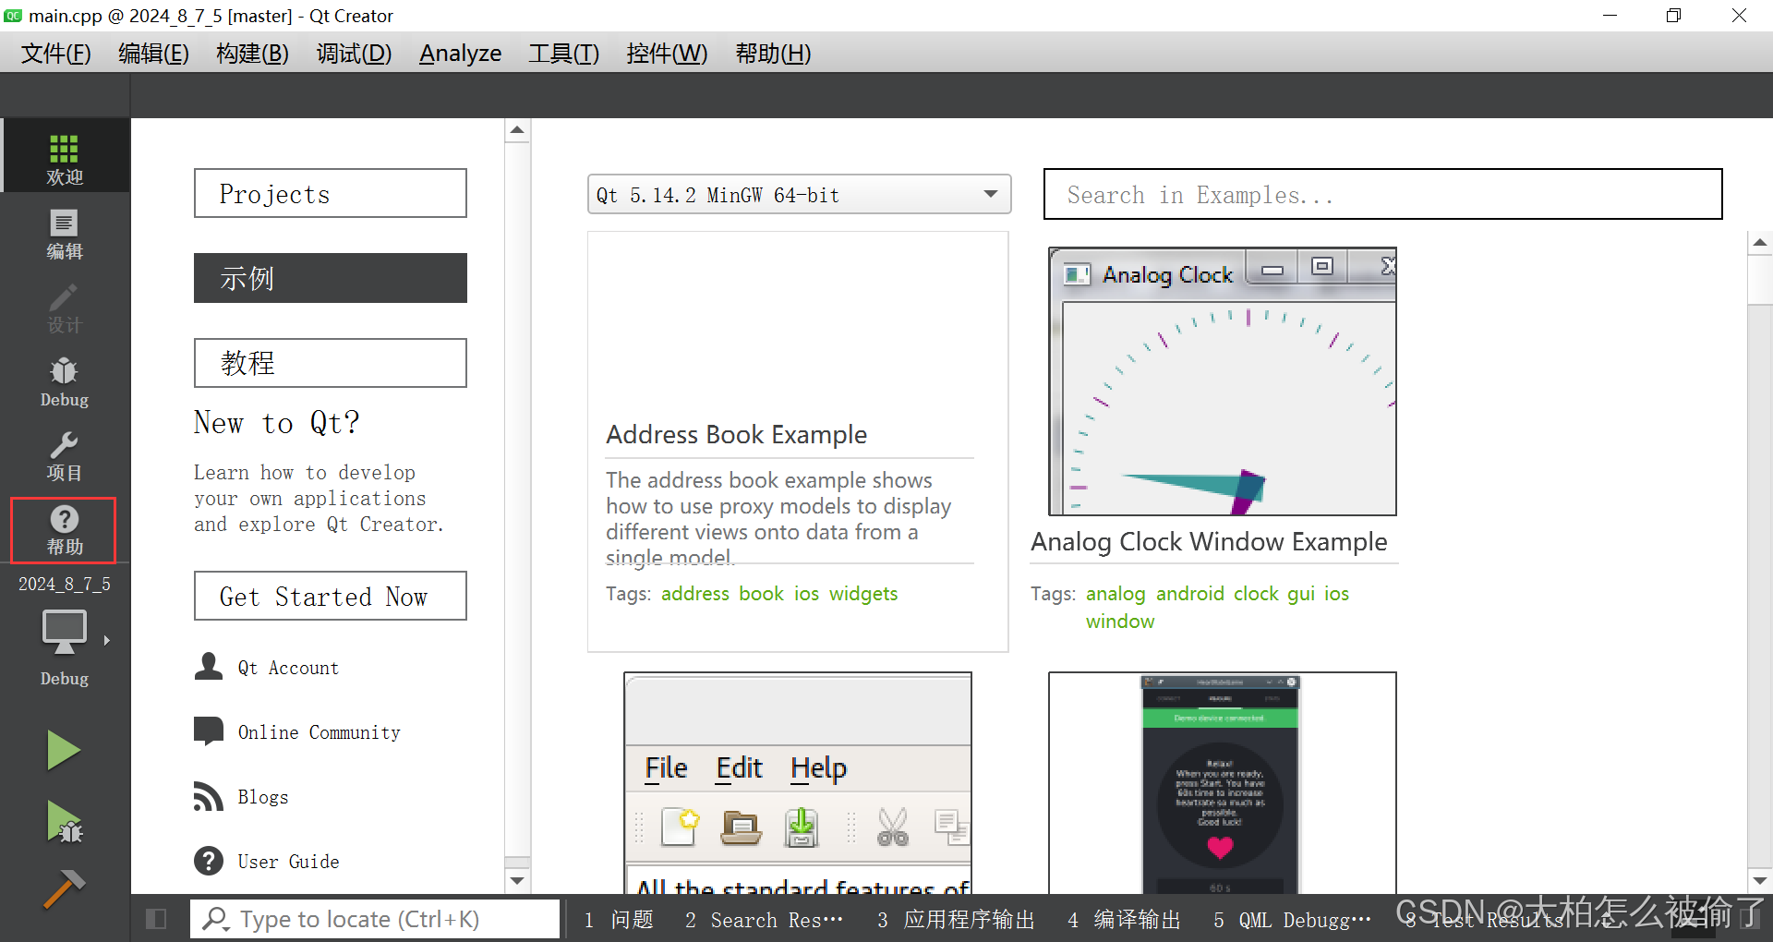Open Debug mode with bug icon

tap(65, 381)
